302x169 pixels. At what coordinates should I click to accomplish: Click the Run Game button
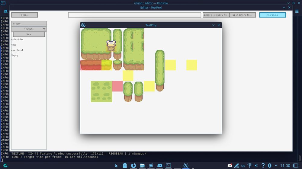tap(272, 15)
